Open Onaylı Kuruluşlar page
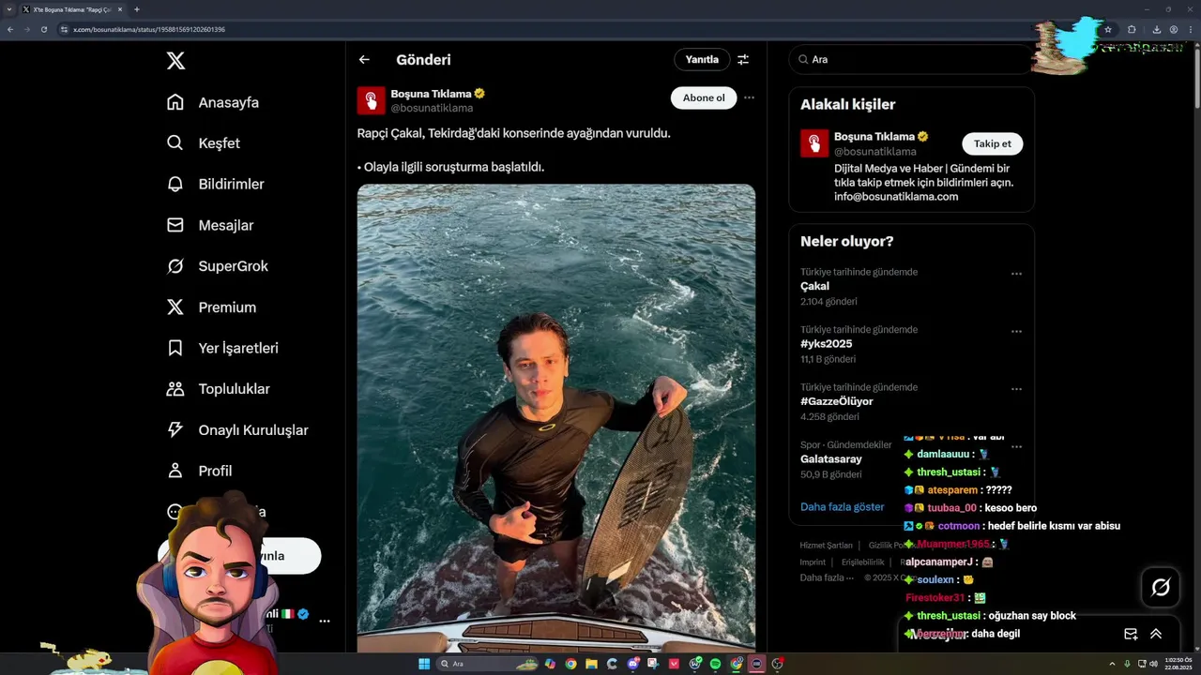Viewport: 1201px width, 675px height. click(237, 430)
